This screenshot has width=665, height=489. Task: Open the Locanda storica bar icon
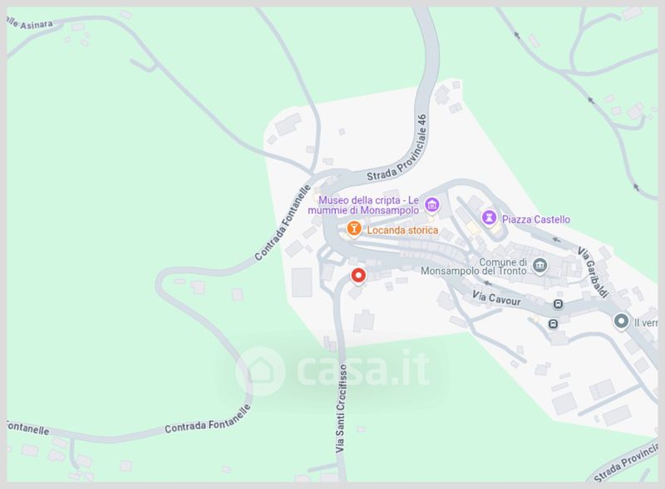[x=353, y=229]
